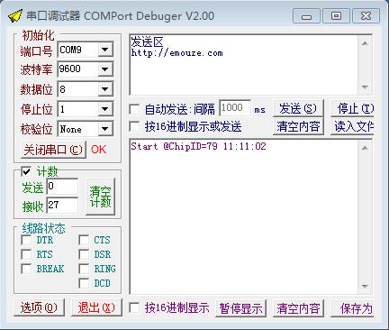Toggle the CTS checkbox
389x330 pixels.
pyautogui.click(x=84, y=240)
